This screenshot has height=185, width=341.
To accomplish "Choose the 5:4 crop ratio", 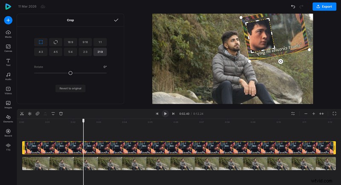I will pos(70,52).
